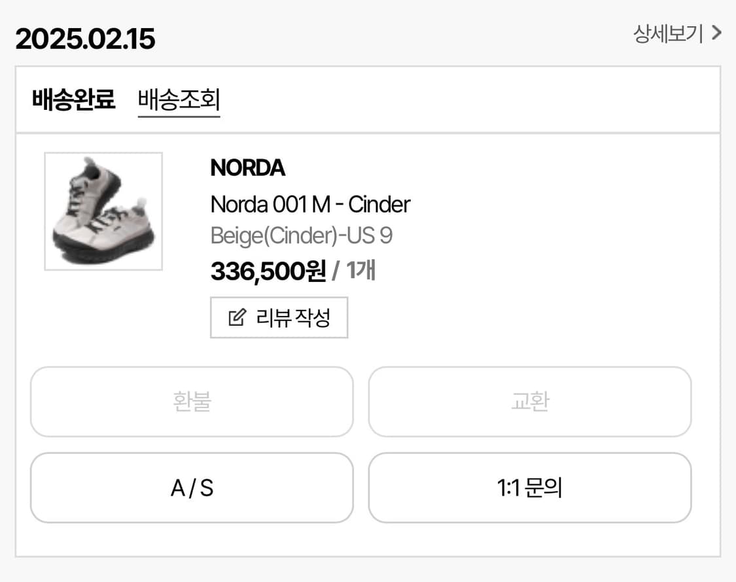Click the 상세보기 link
Viewport: 736px width, 582px height.
(x=669, y=33)
